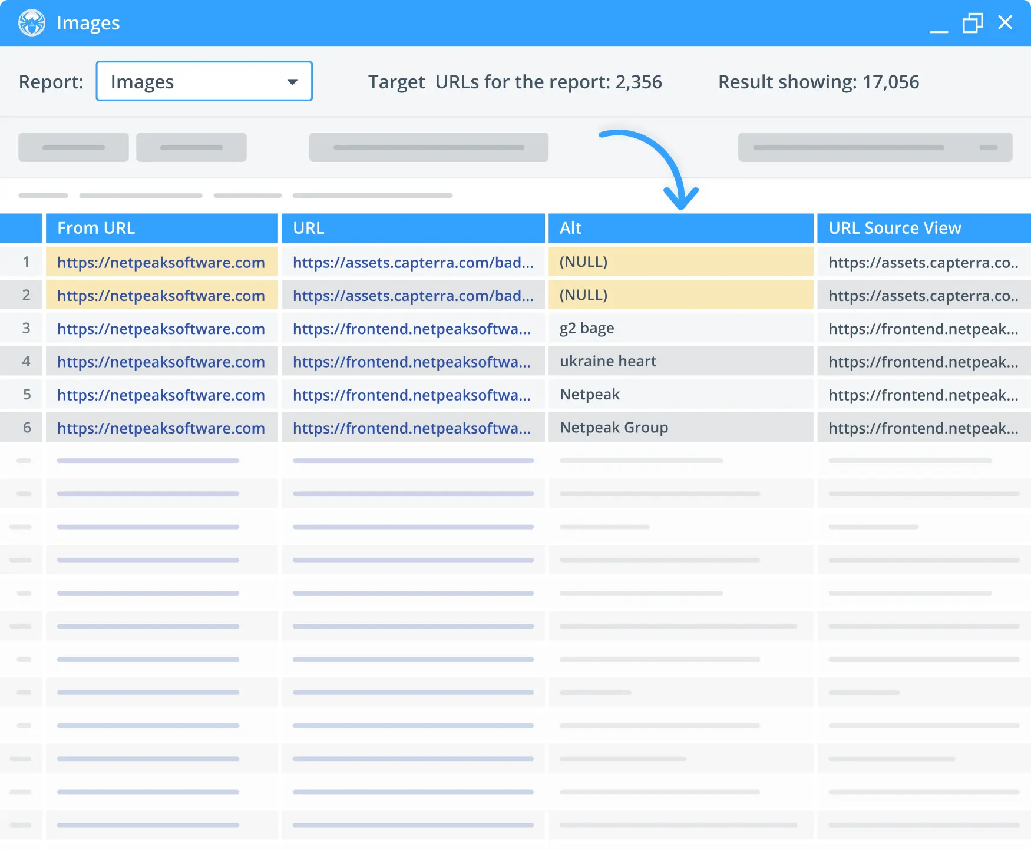The height and width of the screenshot is (850, 1031).
Task: Select URL Source View cell in row 5
Action: 924,394
